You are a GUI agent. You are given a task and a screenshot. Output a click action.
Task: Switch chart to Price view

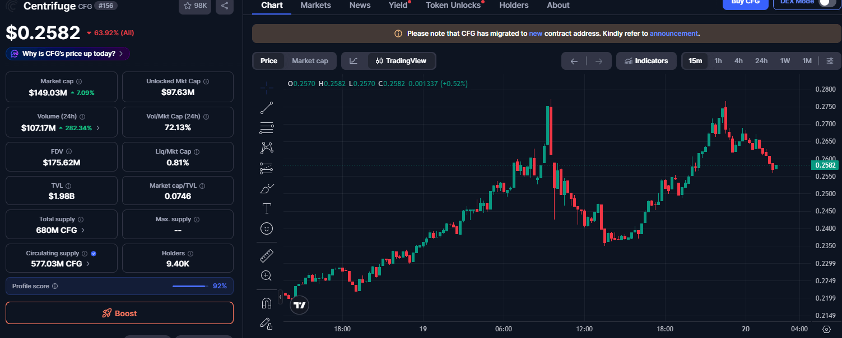(x=269, y=61)
